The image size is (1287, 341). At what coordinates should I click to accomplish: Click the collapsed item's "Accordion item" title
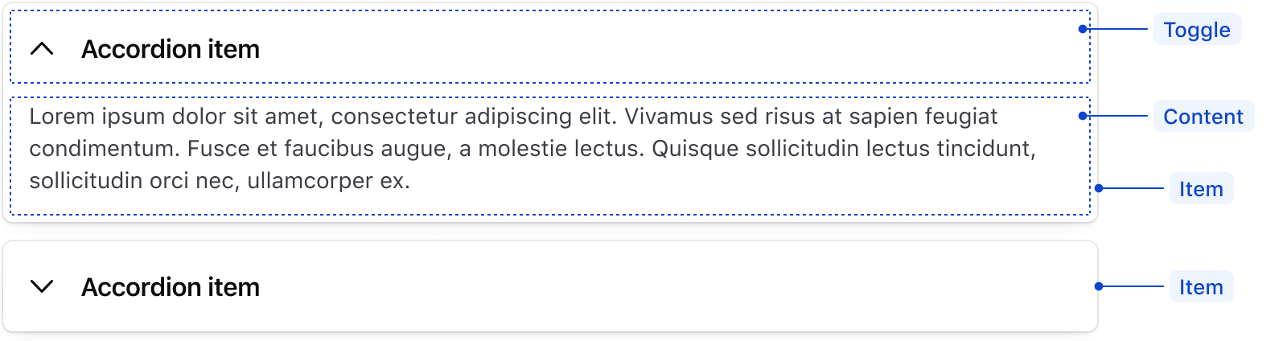(171, 287)
